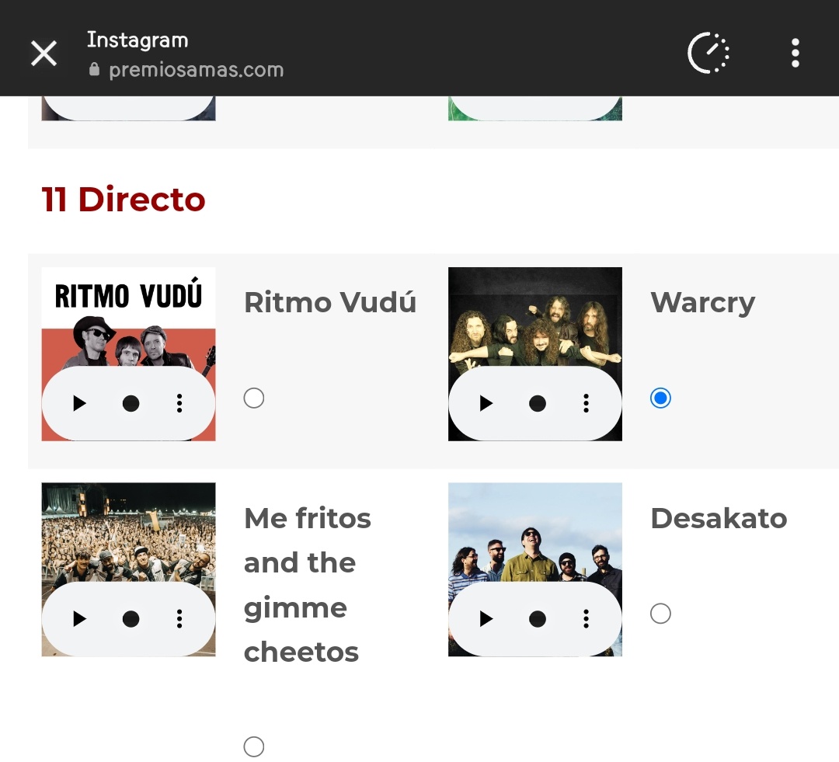This screenshot has height=762, width=839.
Task: Click the Desakato audio seek dot
Action: 538,618
